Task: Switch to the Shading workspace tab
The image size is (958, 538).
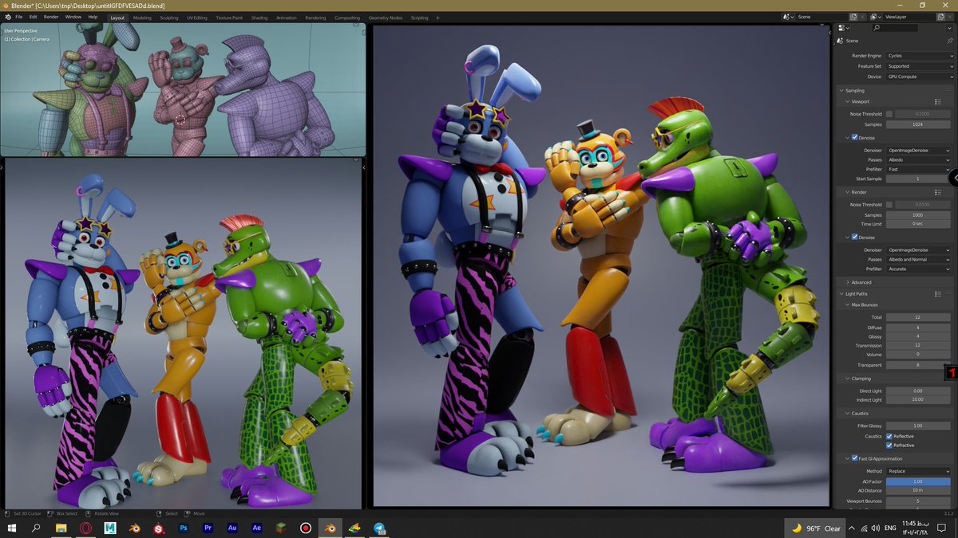Action: (x=259, y=18)
